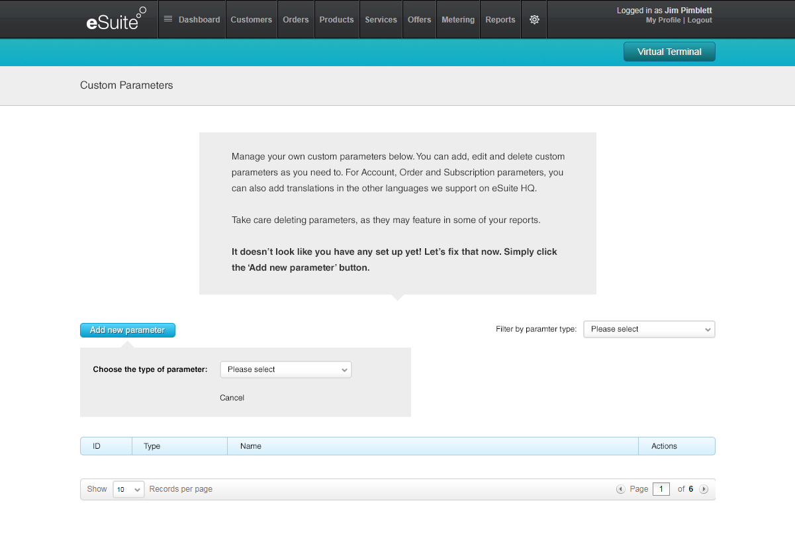Click the Cancel link
This screenshot has height=548, width=795.
click(232, 398)
